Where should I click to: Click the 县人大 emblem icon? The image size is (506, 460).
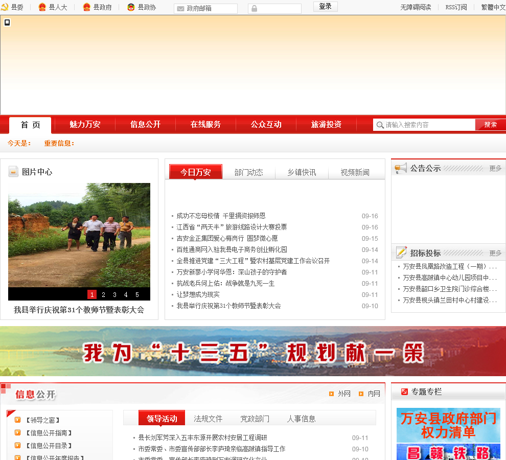pyautogui.click(x=42, y=7)
